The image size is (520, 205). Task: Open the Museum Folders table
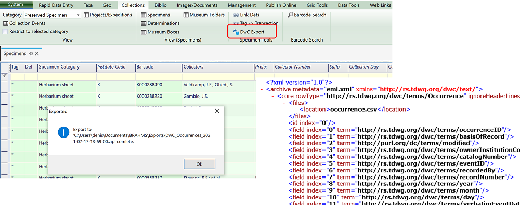tap(204, 15)
